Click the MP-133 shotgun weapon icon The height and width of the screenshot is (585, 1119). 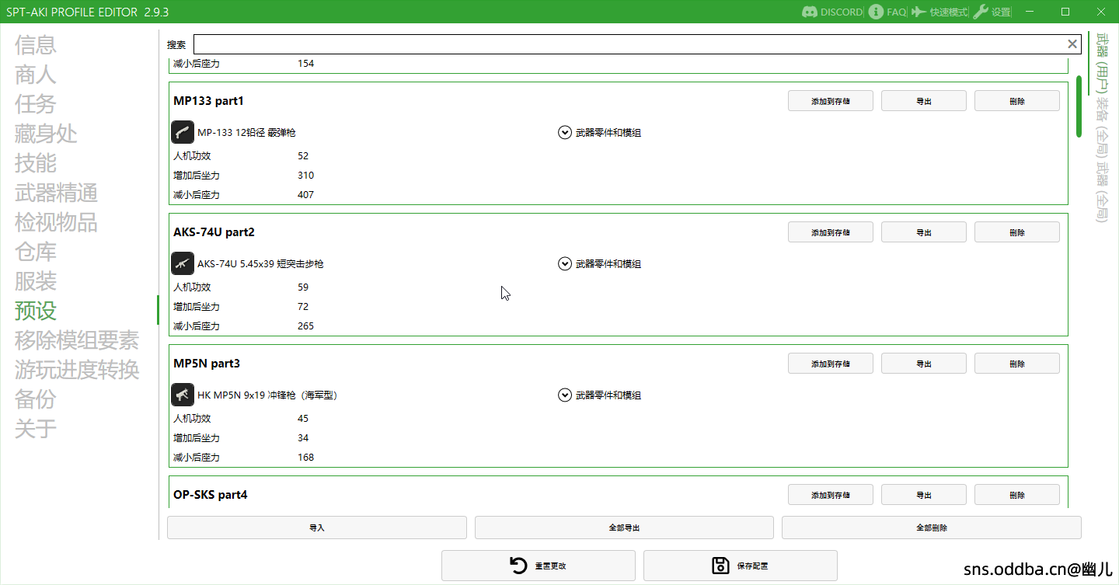coord(183,132)
